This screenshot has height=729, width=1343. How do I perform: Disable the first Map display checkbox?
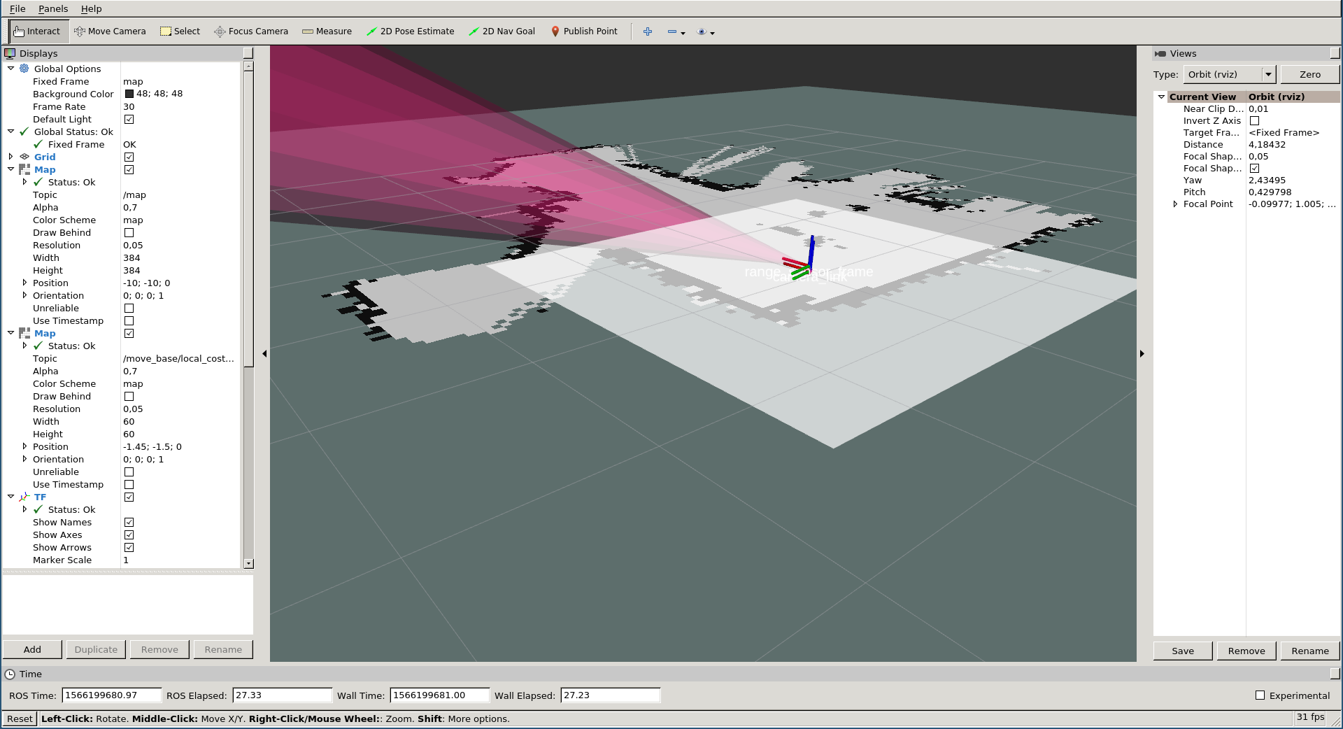point(129,169)
